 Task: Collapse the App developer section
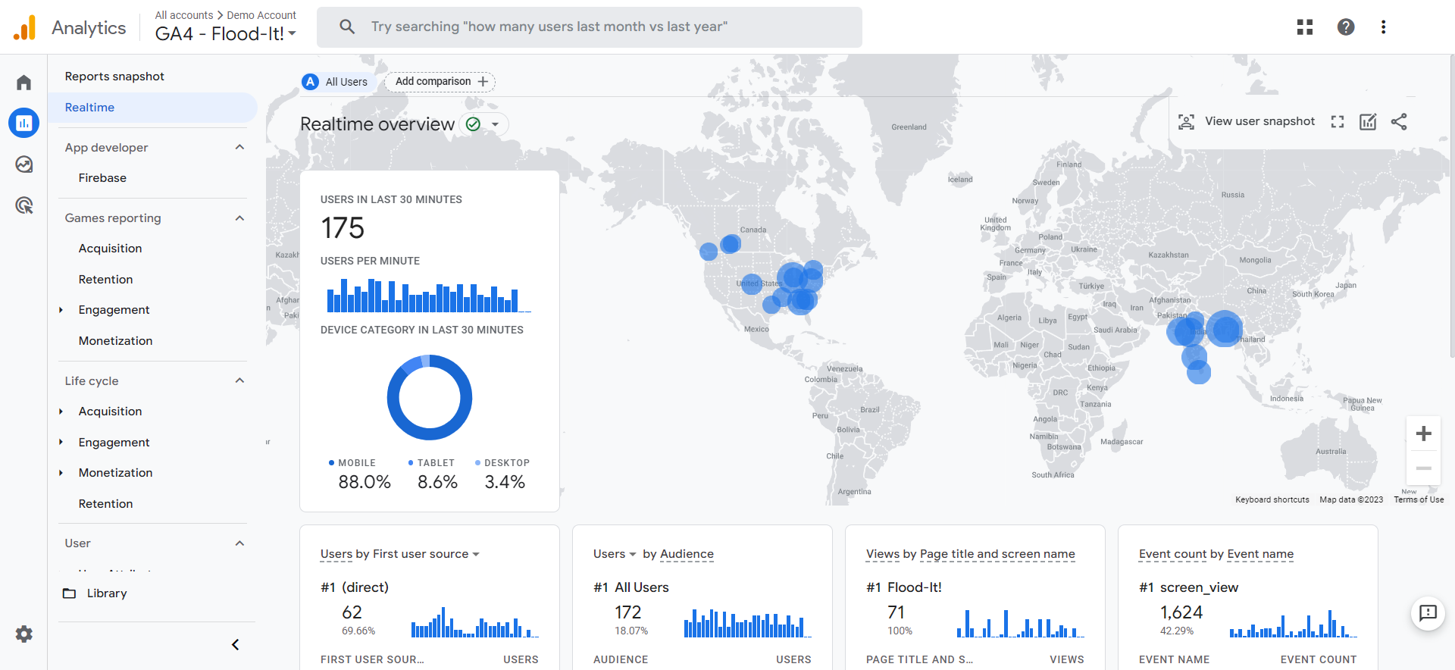239,148
